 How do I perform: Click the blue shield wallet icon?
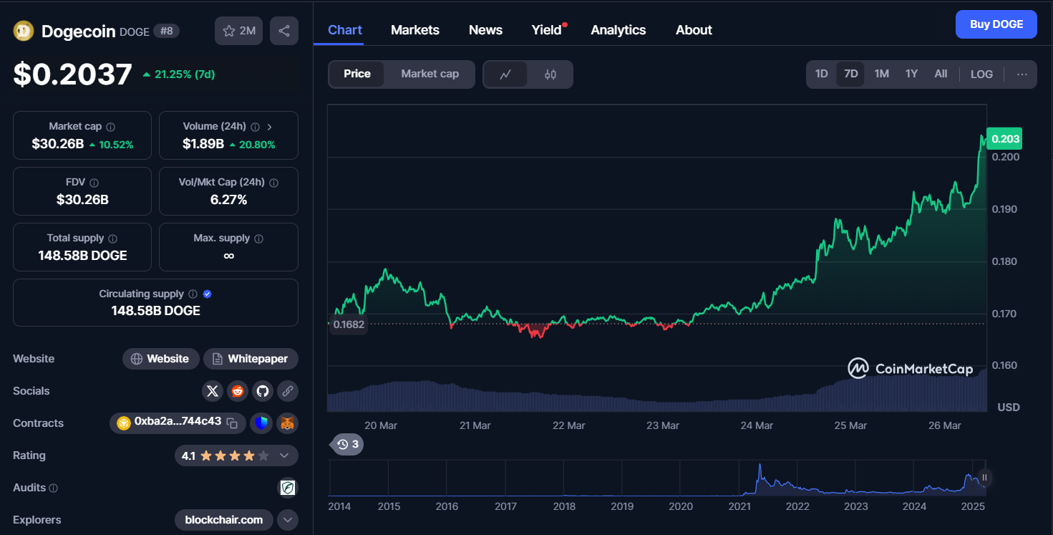point(263,423)
